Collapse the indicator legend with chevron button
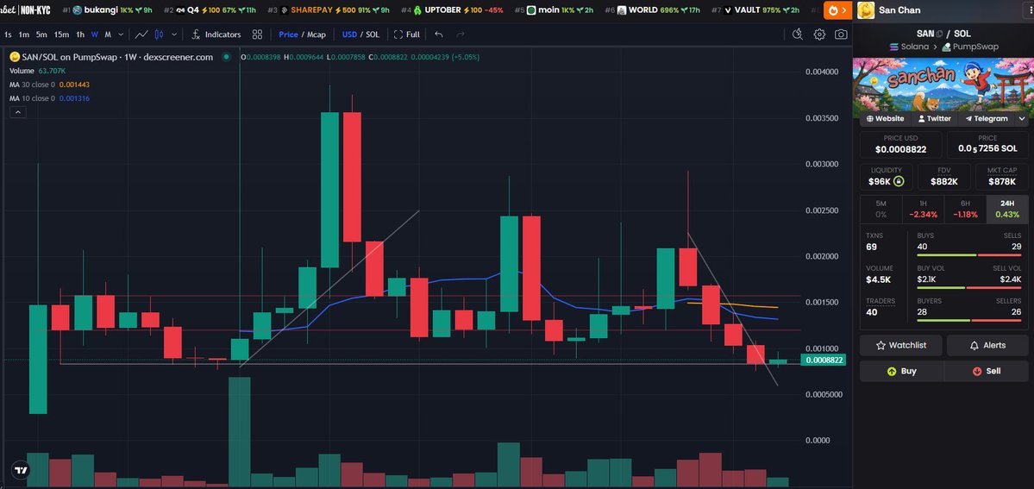Image resolution: width=1034 pixels, height=489 pixels. pos(18,112)
